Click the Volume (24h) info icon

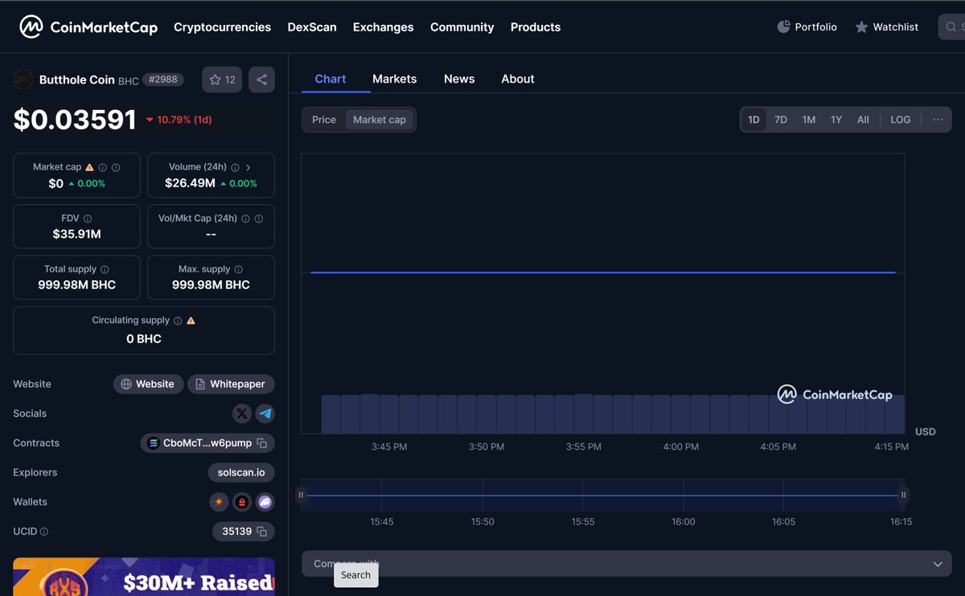[x=235, y=167]
